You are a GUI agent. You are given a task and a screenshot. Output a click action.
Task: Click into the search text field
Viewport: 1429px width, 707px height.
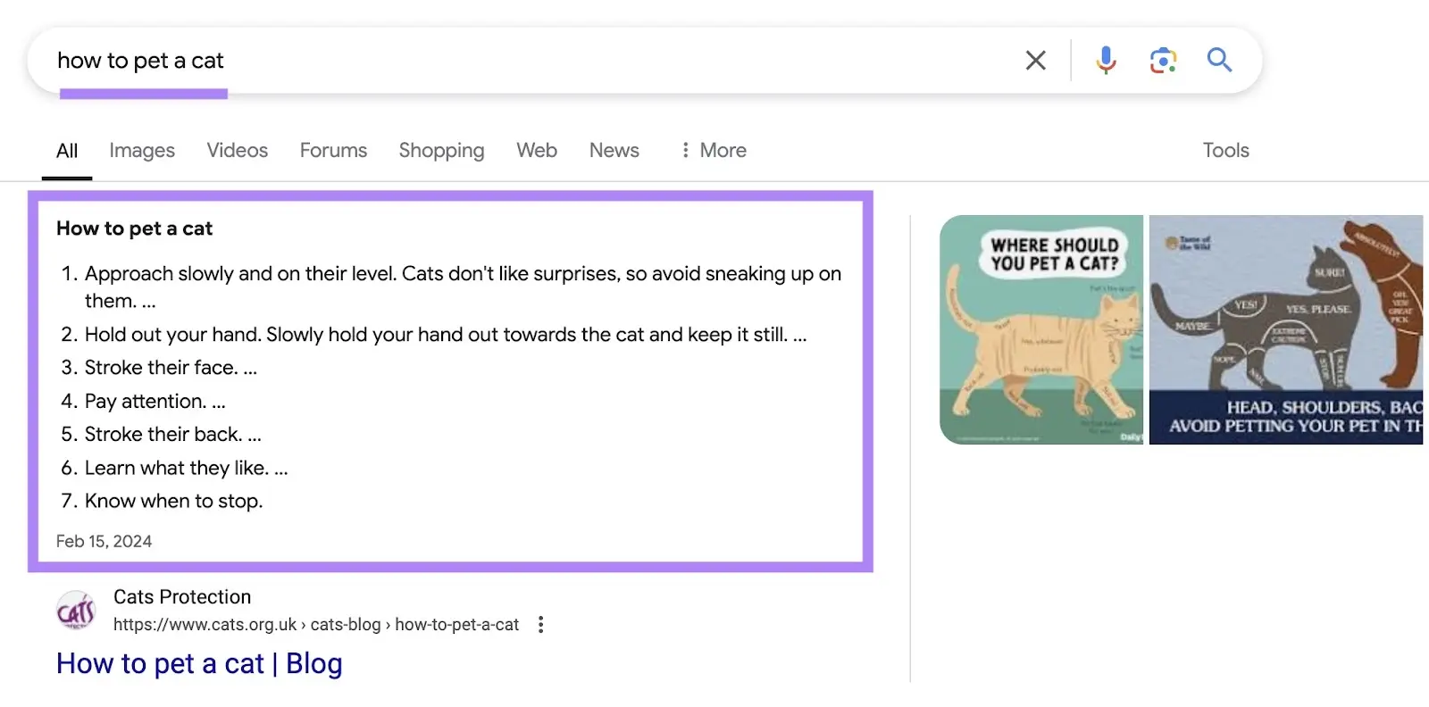pos(536,61)
